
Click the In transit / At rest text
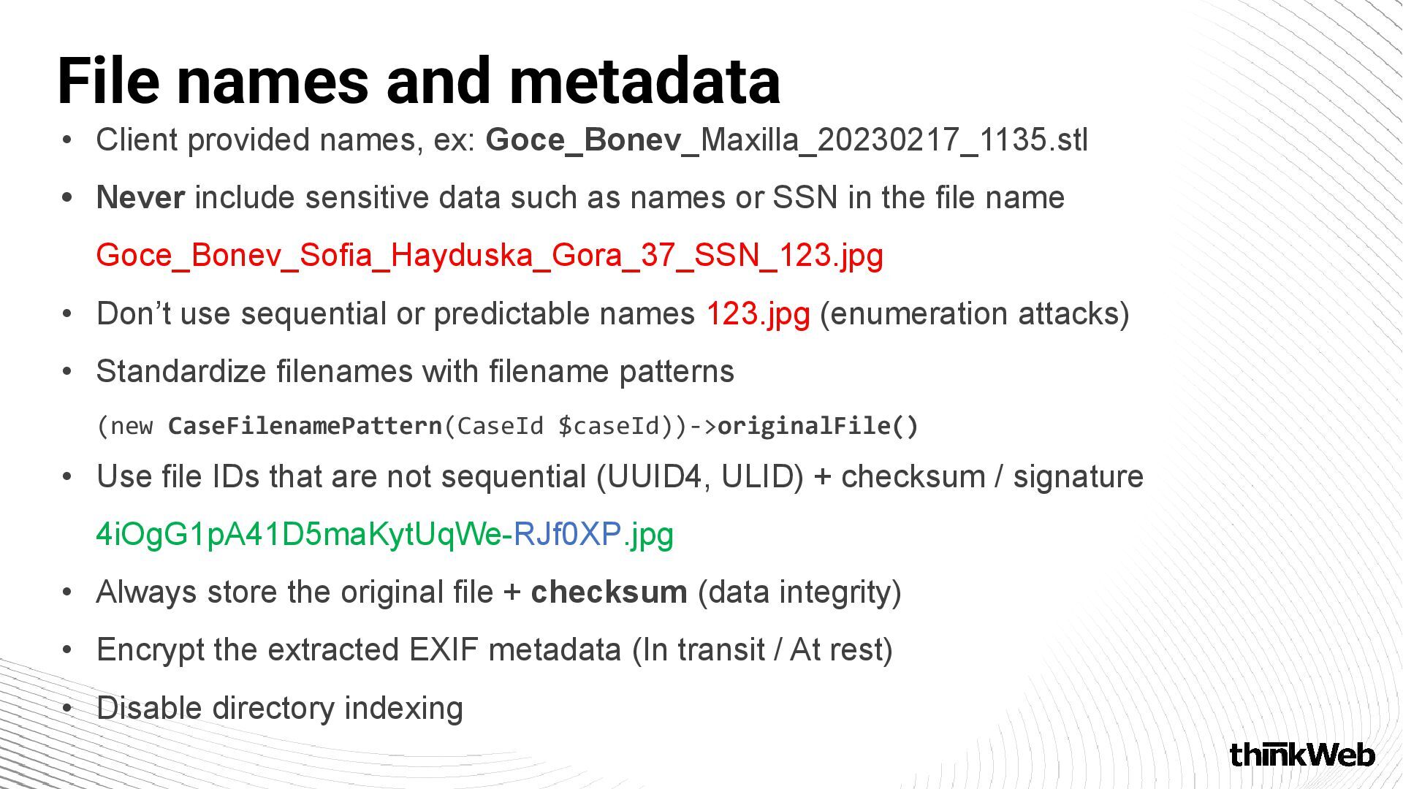click(x=762, y=650)
